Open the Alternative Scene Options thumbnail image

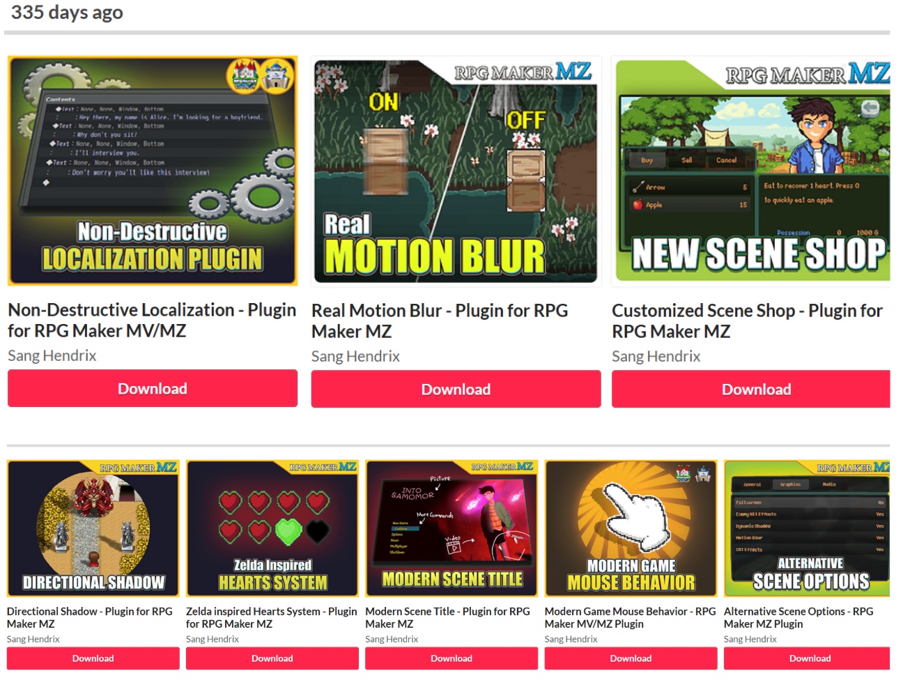[807, 528]
